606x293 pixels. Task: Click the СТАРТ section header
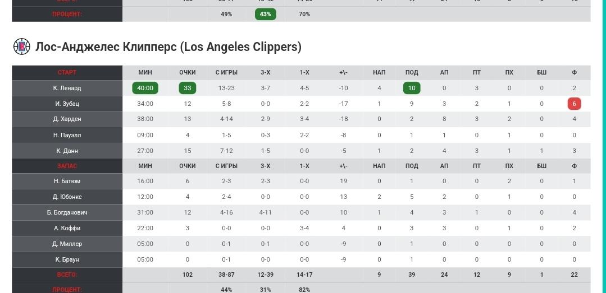click(x=67, y=72)
